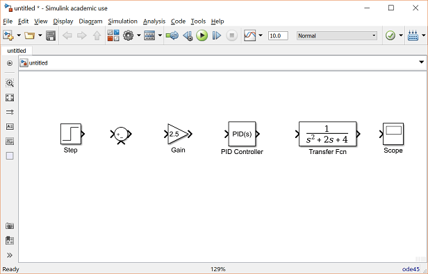Click the Viewmarks palette icon
Screen dimensions: 428x274
coord(10,241)
